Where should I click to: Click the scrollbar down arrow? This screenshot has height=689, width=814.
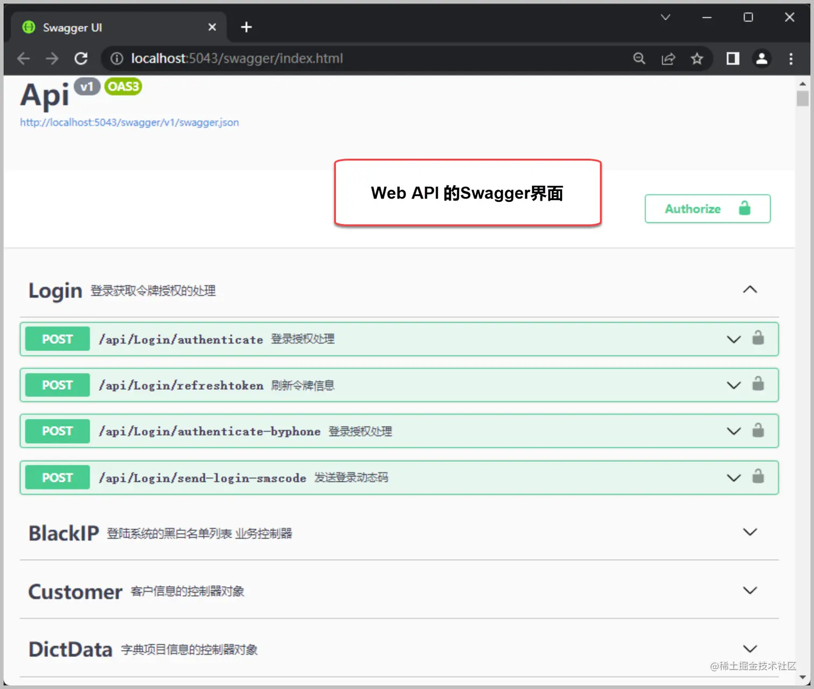[x=803, y=677]
